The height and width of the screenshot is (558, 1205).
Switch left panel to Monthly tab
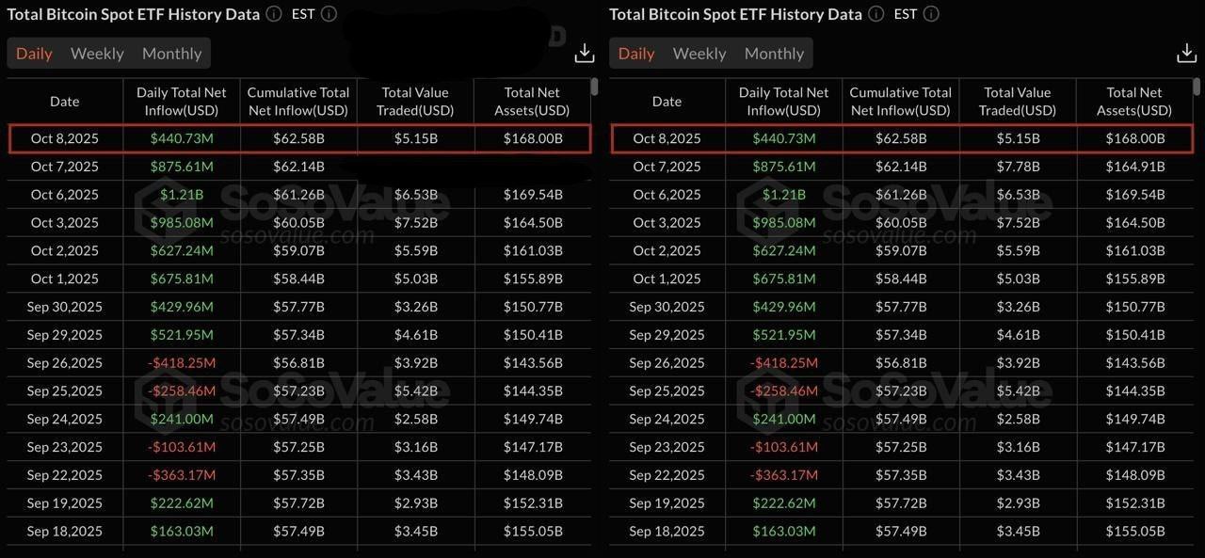coord(171,54)
